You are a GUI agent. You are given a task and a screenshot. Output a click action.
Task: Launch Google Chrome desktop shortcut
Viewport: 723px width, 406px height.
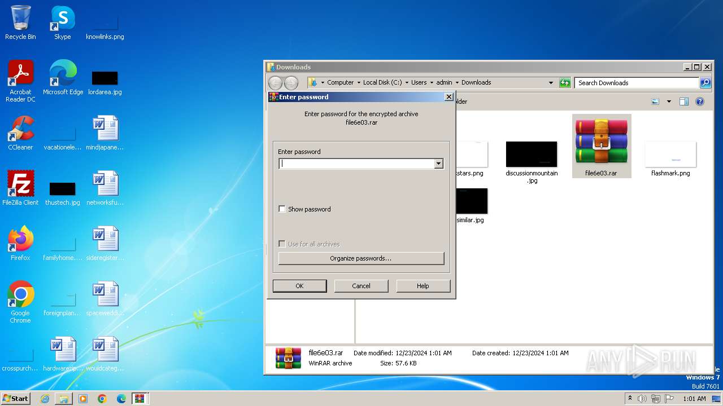pos(20,302)
